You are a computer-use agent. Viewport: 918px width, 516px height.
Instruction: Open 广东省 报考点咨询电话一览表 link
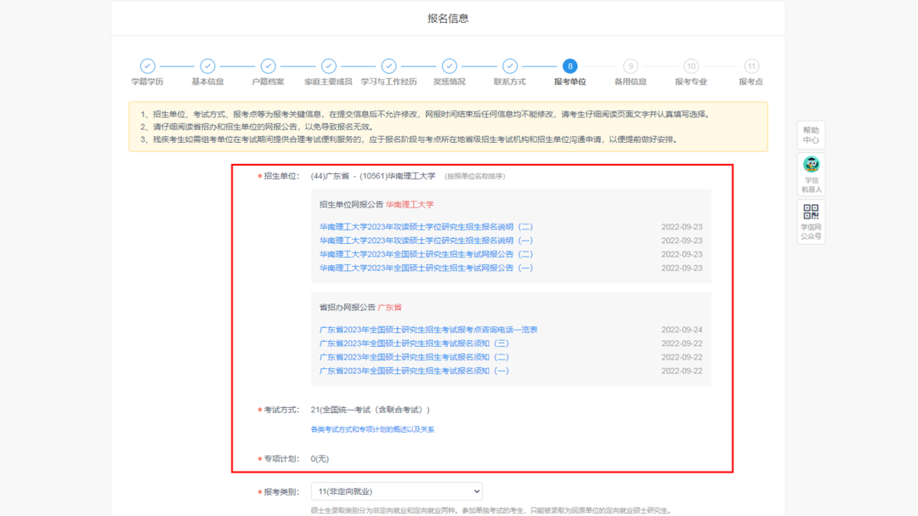coord(428,330)
